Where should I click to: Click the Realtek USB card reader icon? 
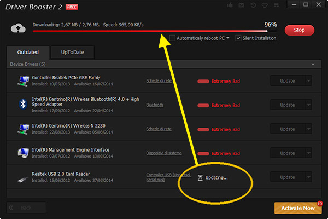pos(23,179)
